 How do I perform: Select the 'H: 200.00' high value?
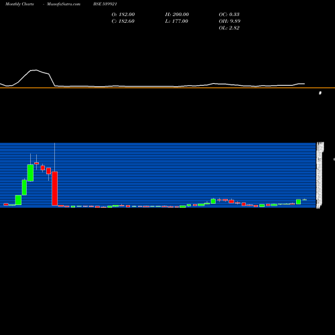tap(177, 14)
